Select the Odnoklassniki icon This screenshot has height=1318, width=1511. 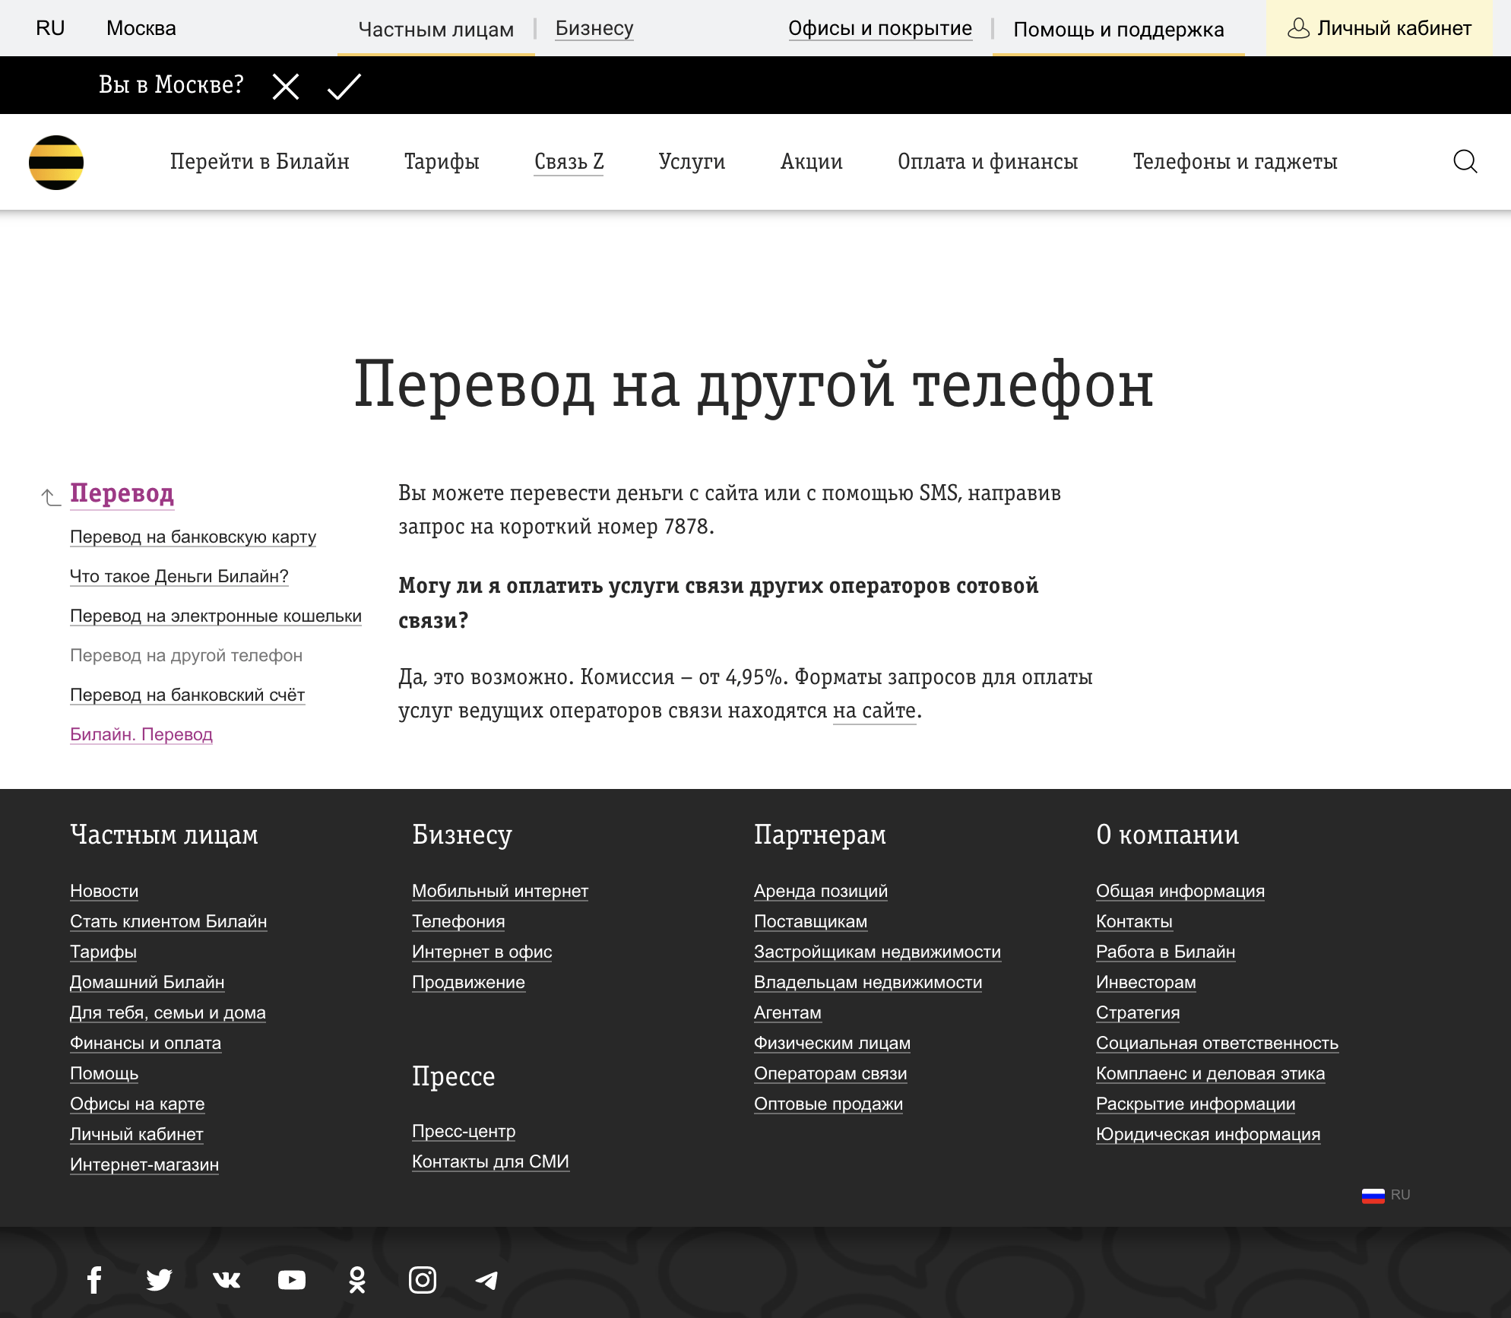(356, 1279)
